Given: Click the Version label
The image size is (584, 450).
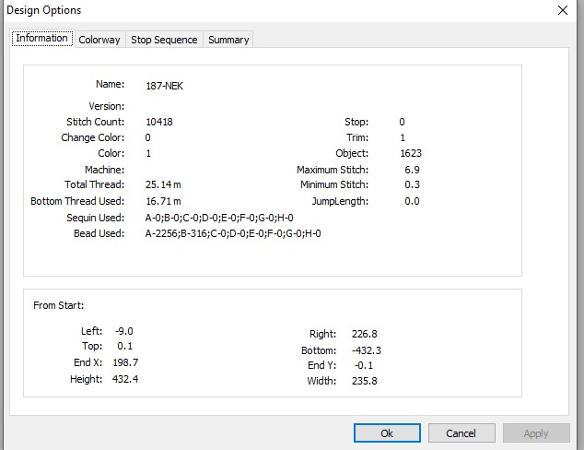Looking at the screenshot, I should [107, 106].
